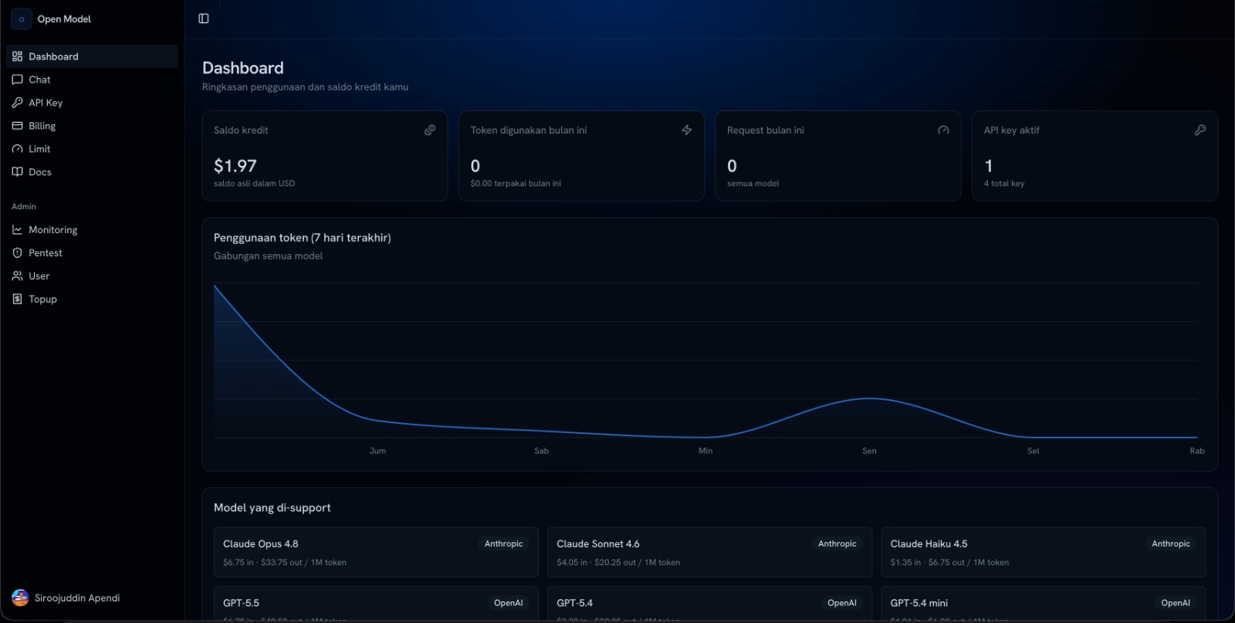1235x623 pixels.
Task: Click OpenAI badge on GPT-5.4 mini
Action: pyautogui.click(x=1176, y=603)
